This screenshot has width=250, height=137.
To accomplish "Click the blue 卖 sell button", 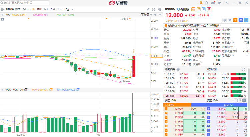I will [241, 20].
